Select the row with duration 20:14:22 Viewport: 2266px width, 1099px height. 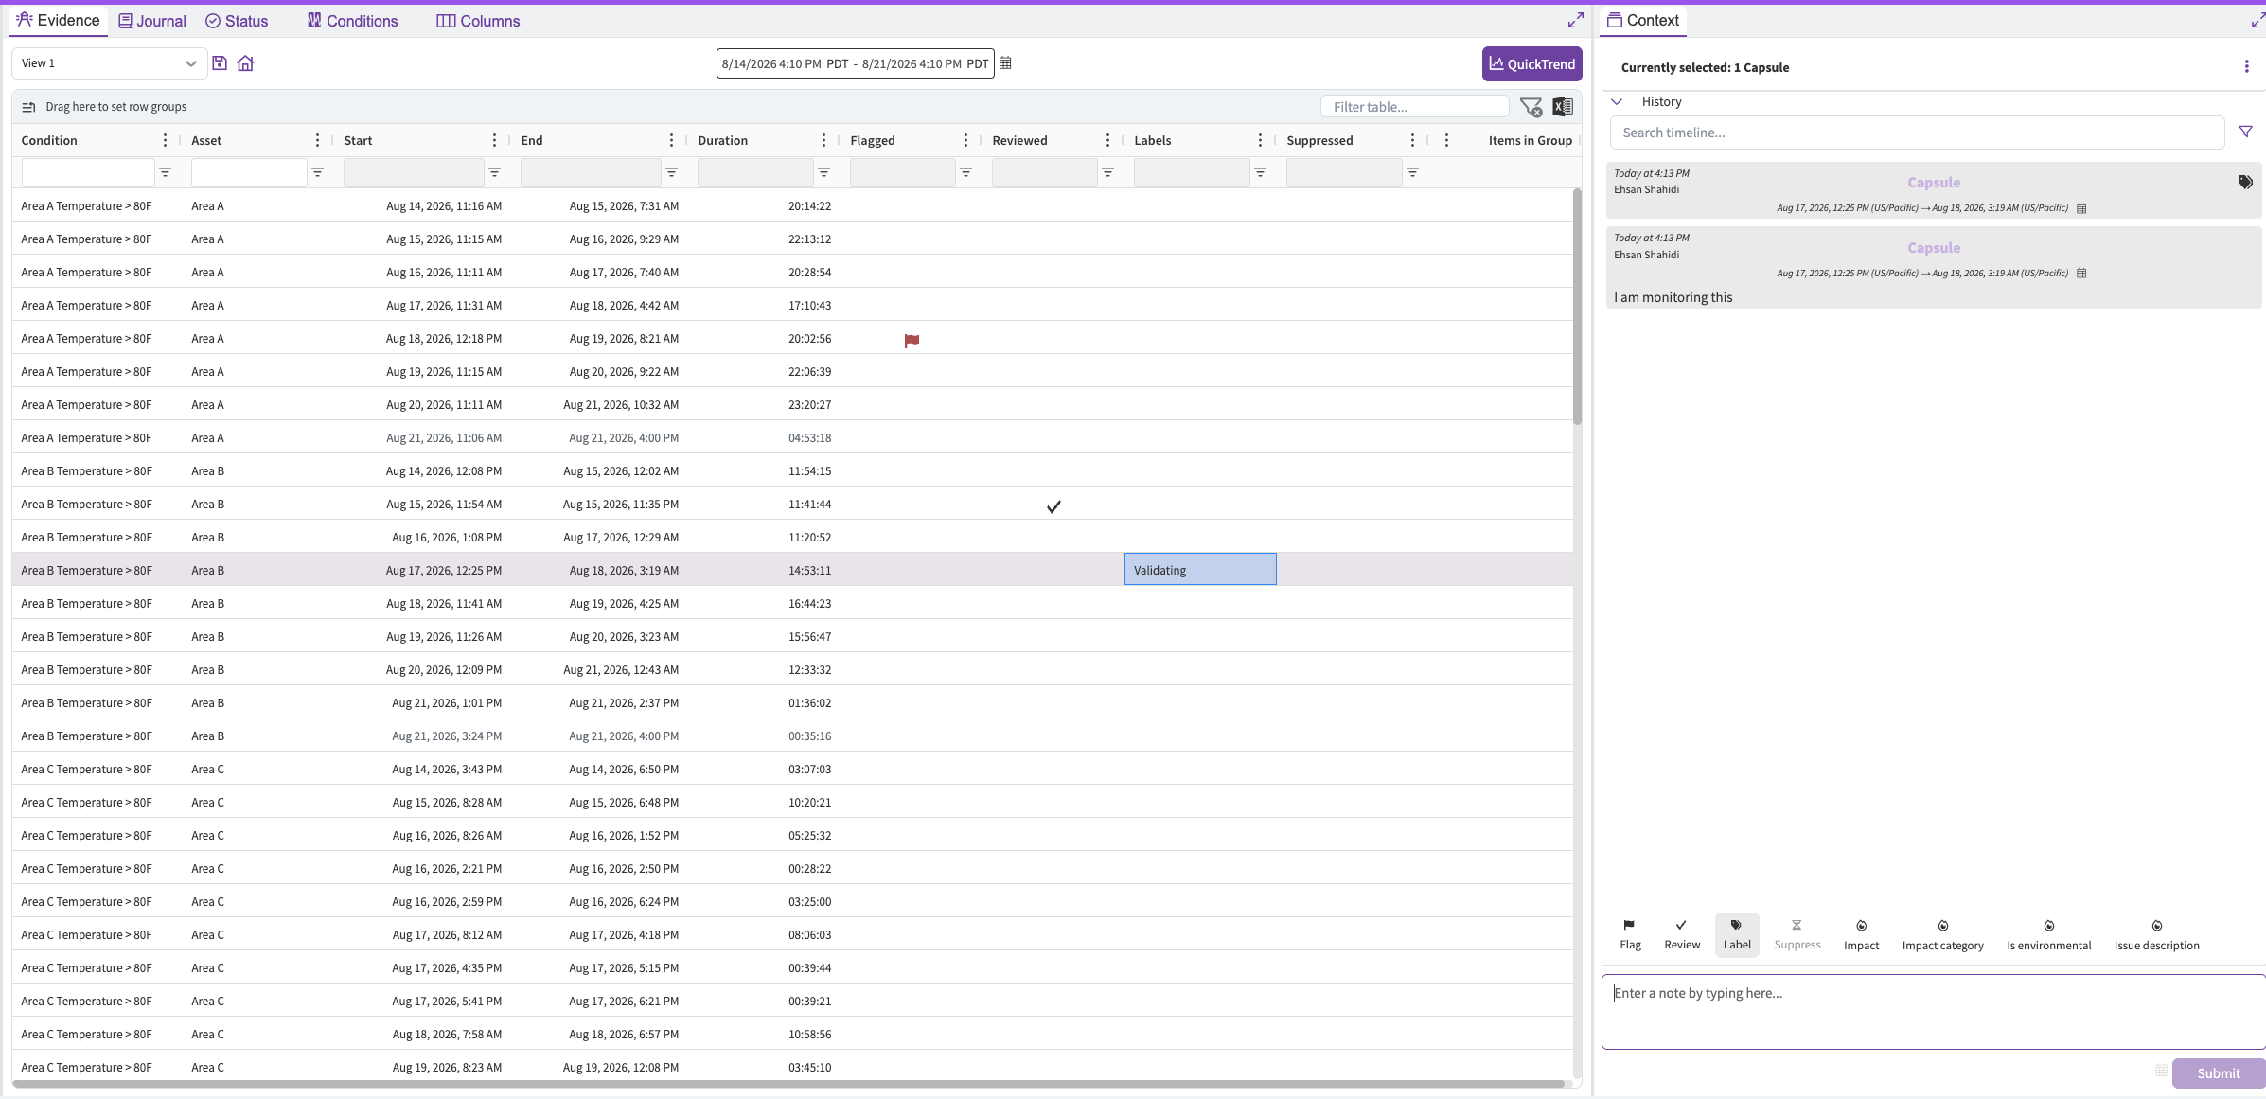click(x=792, y=205)
